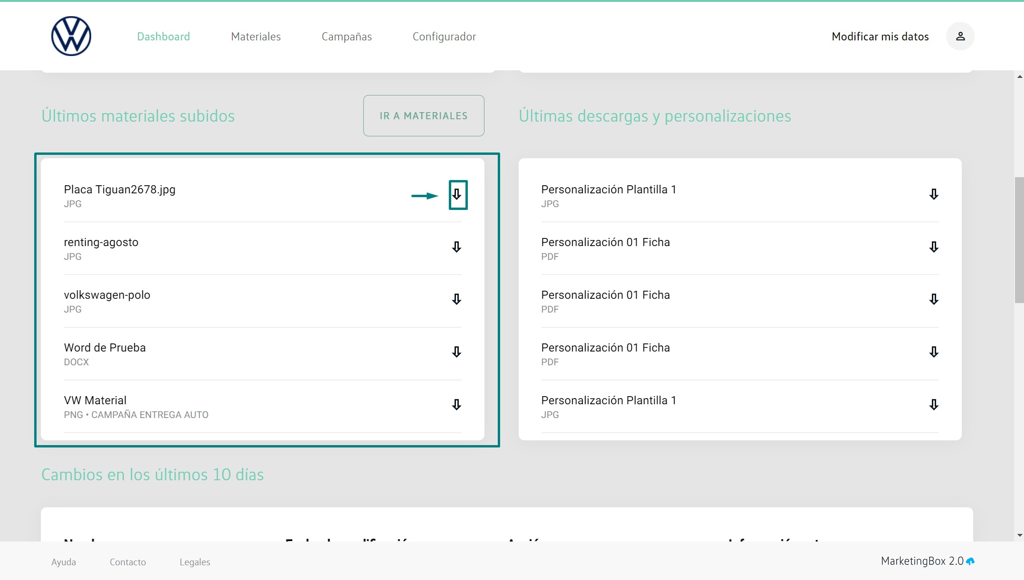Open the Ayuda footer link

coord(64,562)
